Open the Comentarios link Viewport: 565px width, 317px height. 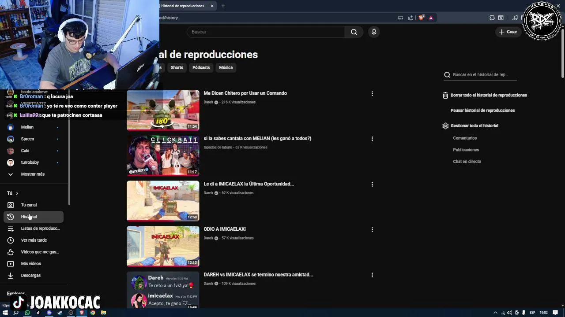(x=465, y=138)
